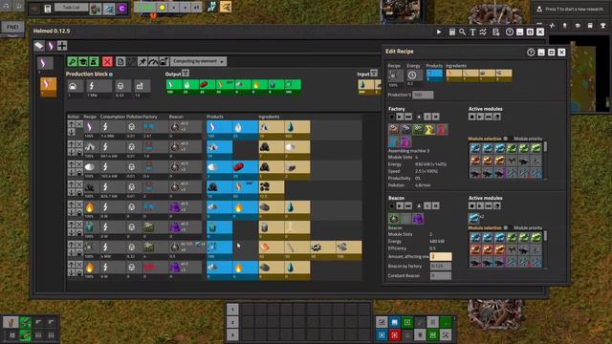Open Computing by element dropdown
Screen dimensions: 612x344
coord(198,61)
